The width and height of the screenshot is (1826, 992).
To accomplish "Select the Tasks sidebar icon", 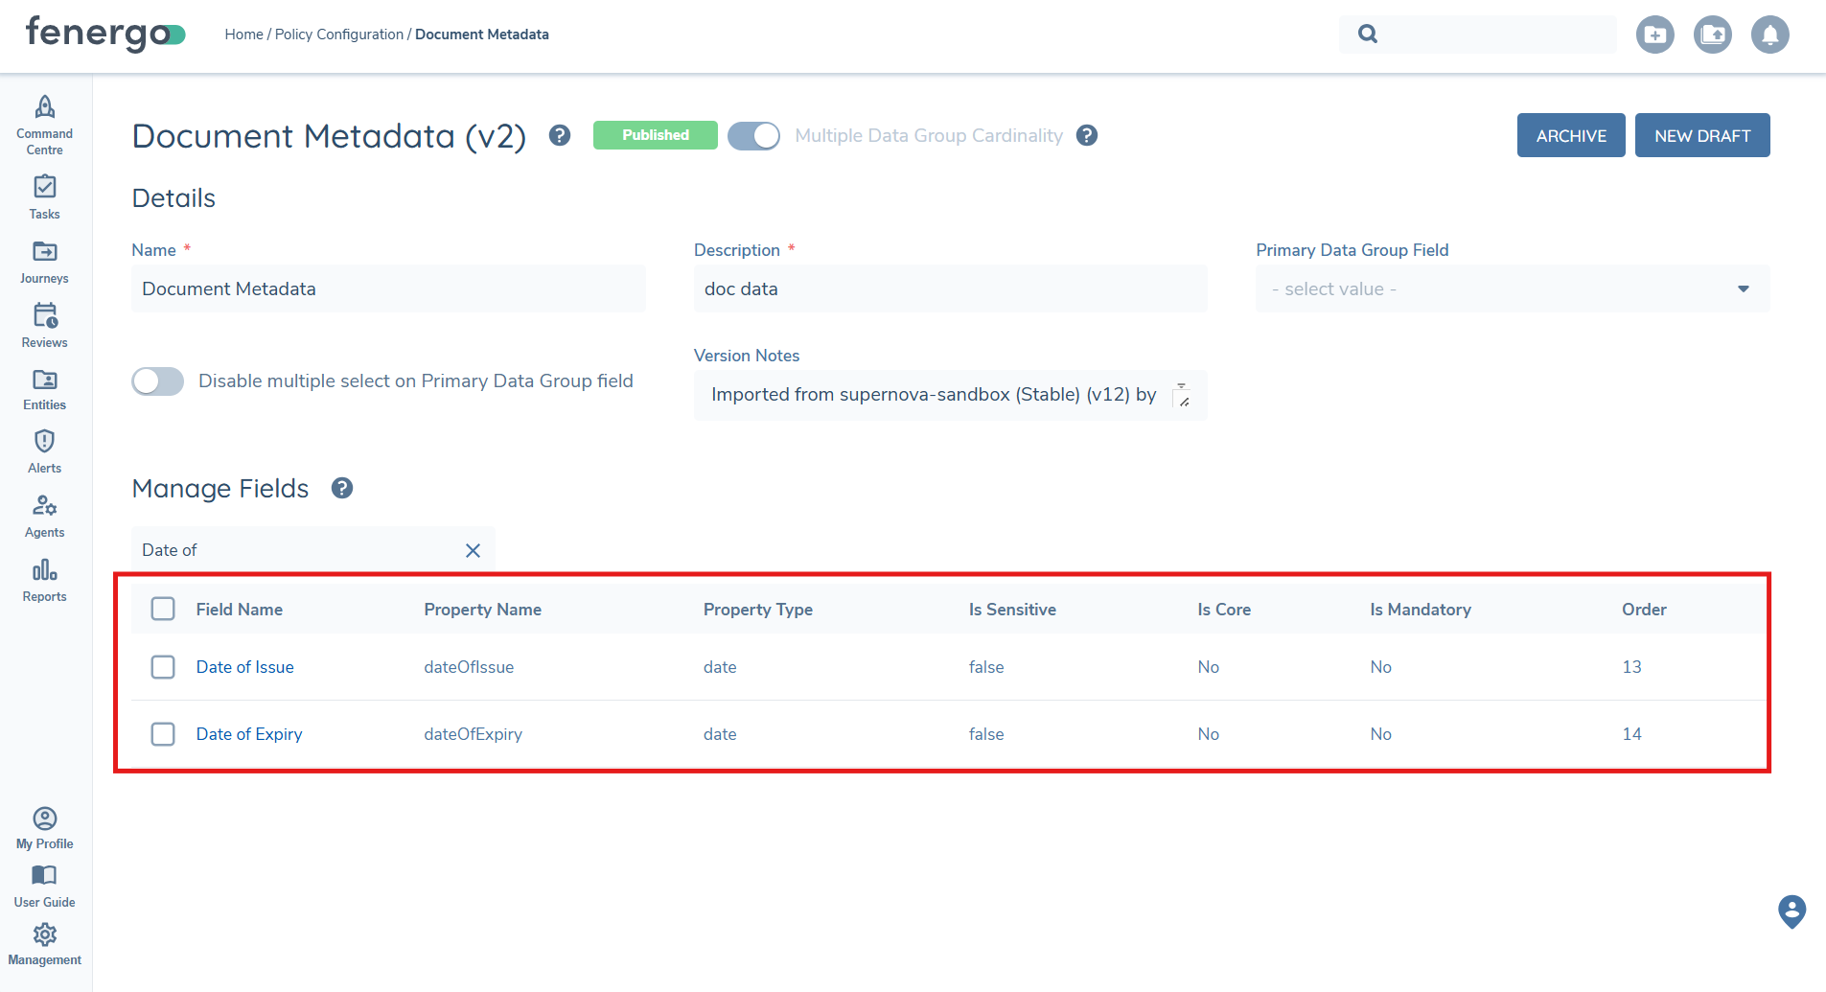I will click(x=44, y=196).
